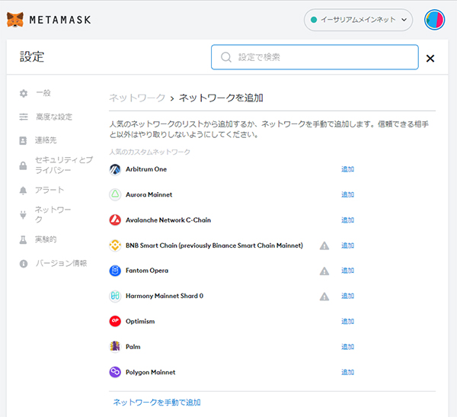The height and width of the screenshot is (417, 457).
Task: Click warning triangle on Fantom Opera row
Action: (x=324, y=271)
